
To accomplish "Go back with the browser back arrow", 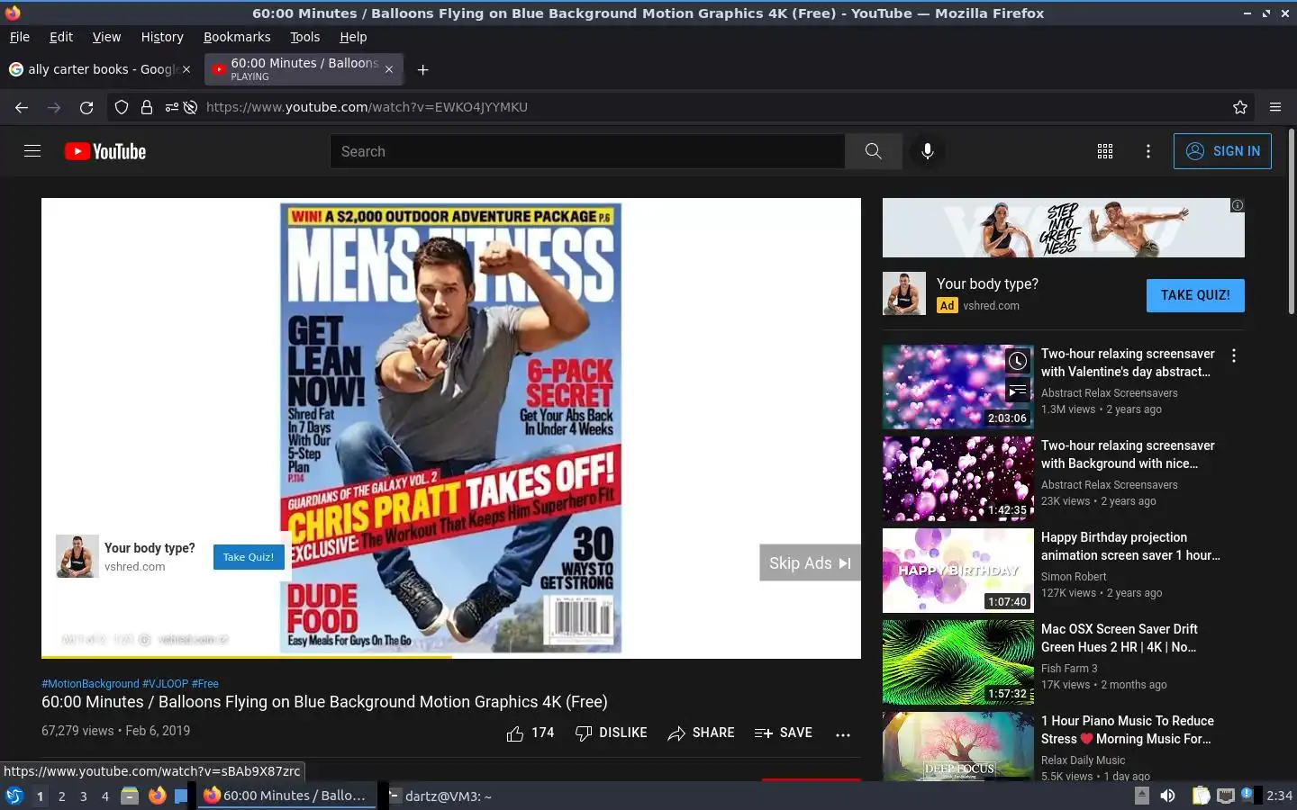I will (22, 107).
